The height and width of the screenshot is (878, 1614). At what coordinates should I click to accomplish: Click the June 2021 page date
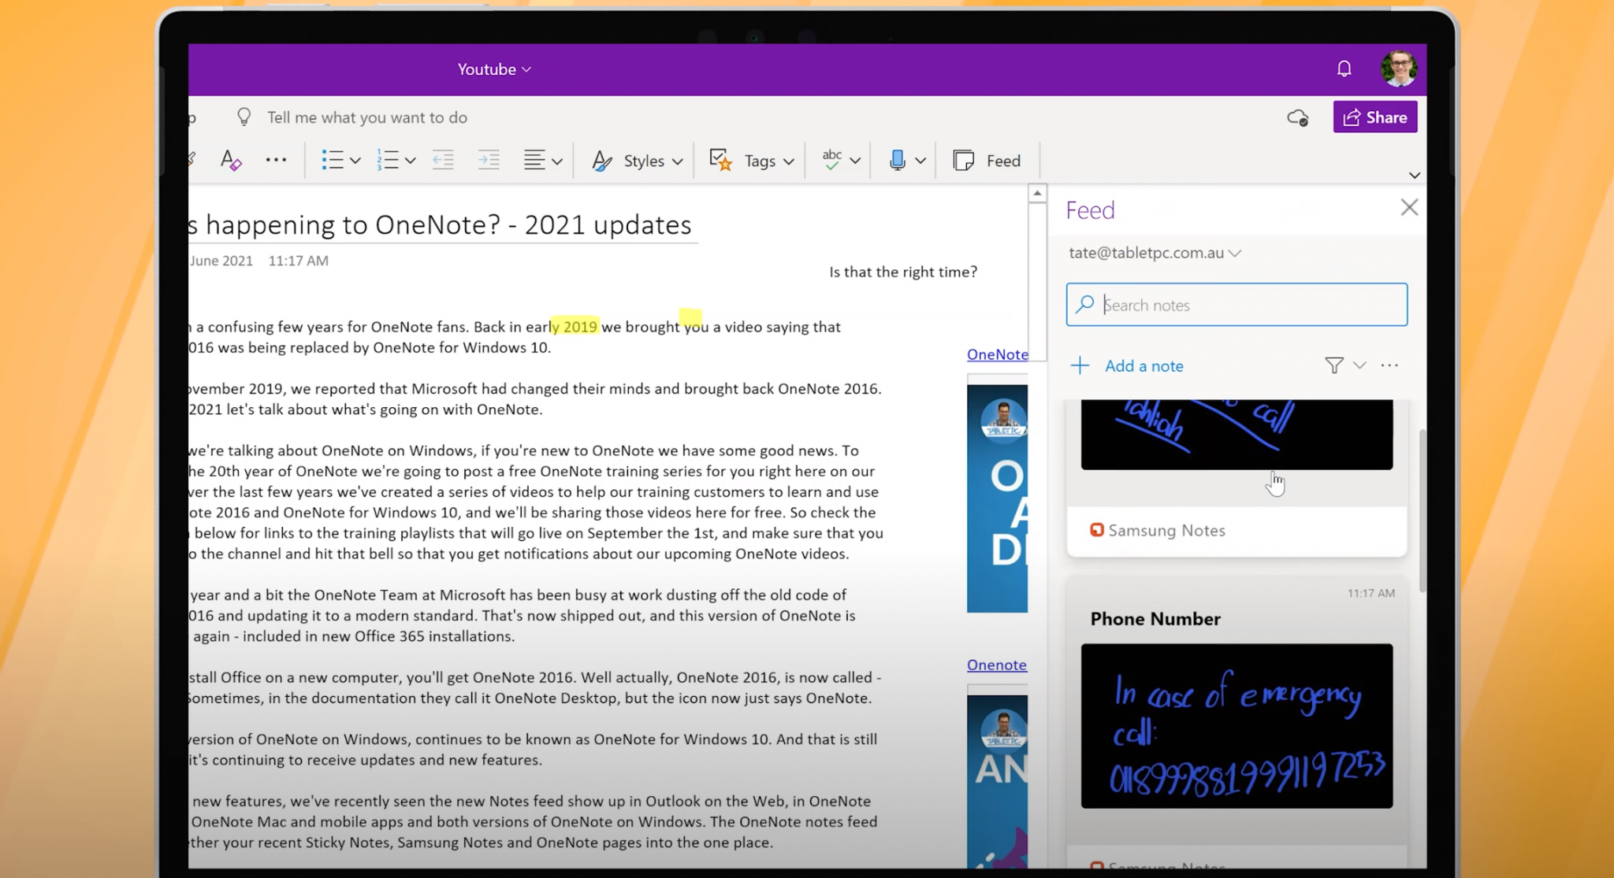point(221,261)
